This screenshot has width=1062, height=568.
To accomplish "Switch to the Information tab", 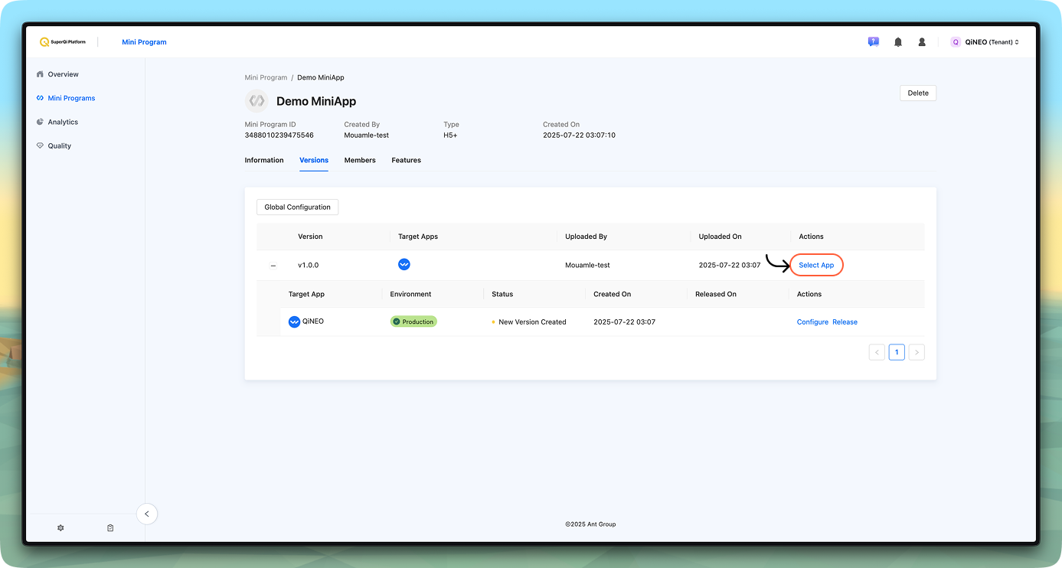I will 264,160.
